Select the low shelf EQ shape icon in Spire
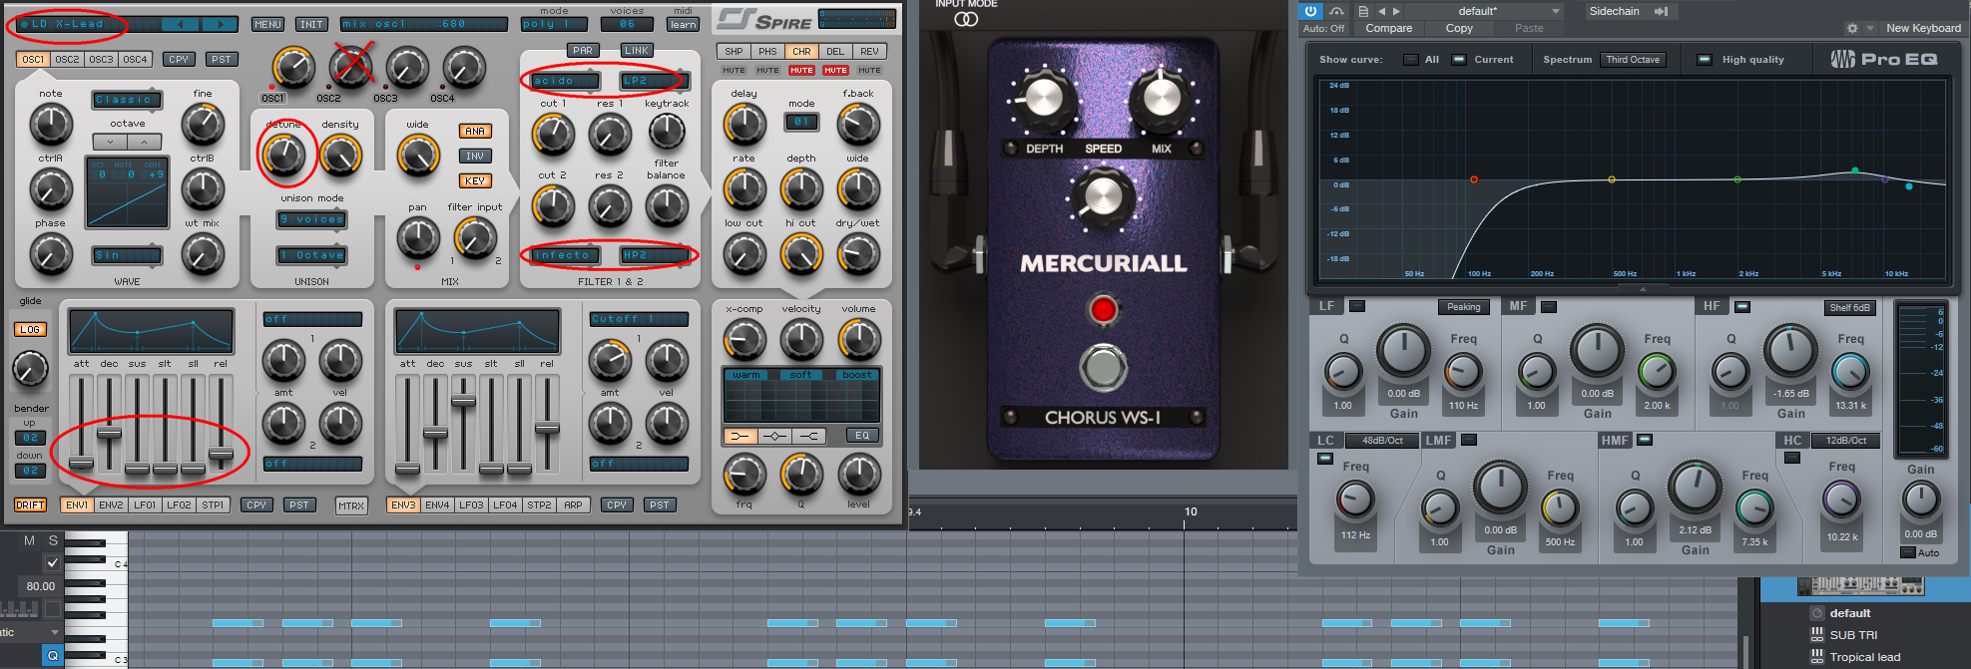Image resolution: width=1971 pixels, height=669 pixels. 739,436
